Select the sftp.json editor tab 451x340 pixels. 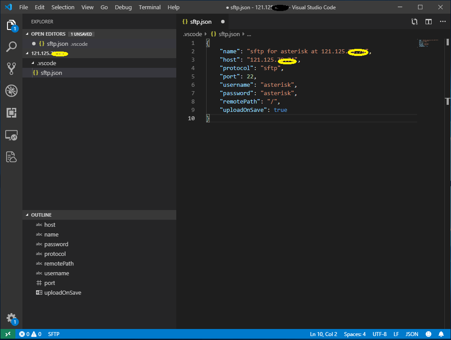pos(204,22)
